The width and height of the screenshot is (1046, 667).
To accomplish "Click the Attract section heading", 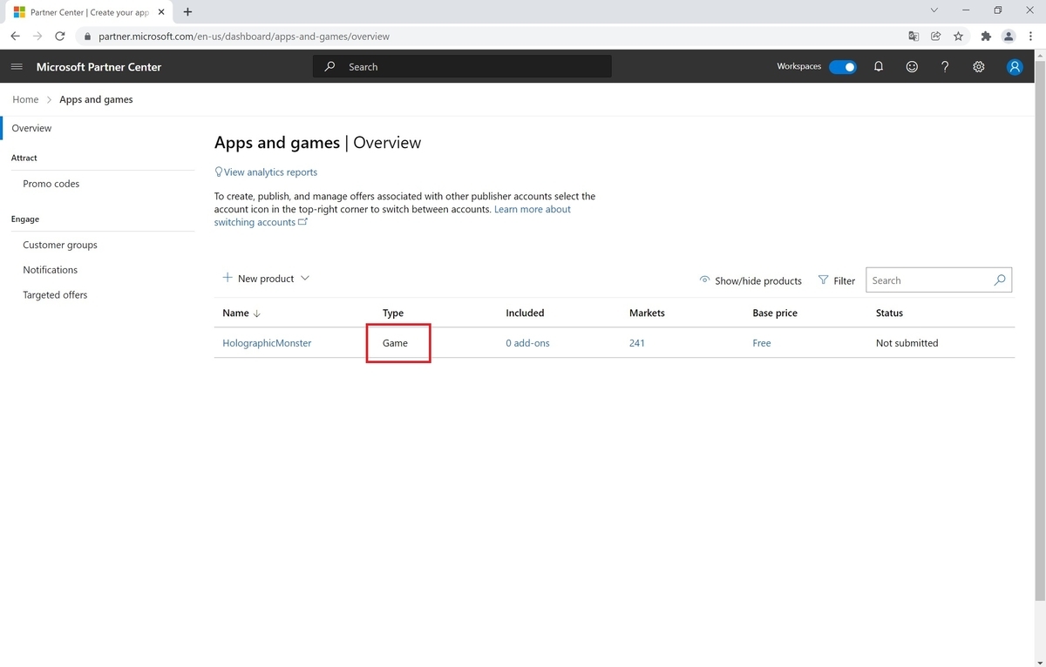I will pos(24,158).
